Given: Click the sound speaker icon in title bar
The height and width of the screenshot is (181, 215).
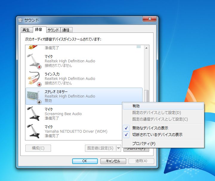Looking at the screenshot, I should click(x=20, y=20).
